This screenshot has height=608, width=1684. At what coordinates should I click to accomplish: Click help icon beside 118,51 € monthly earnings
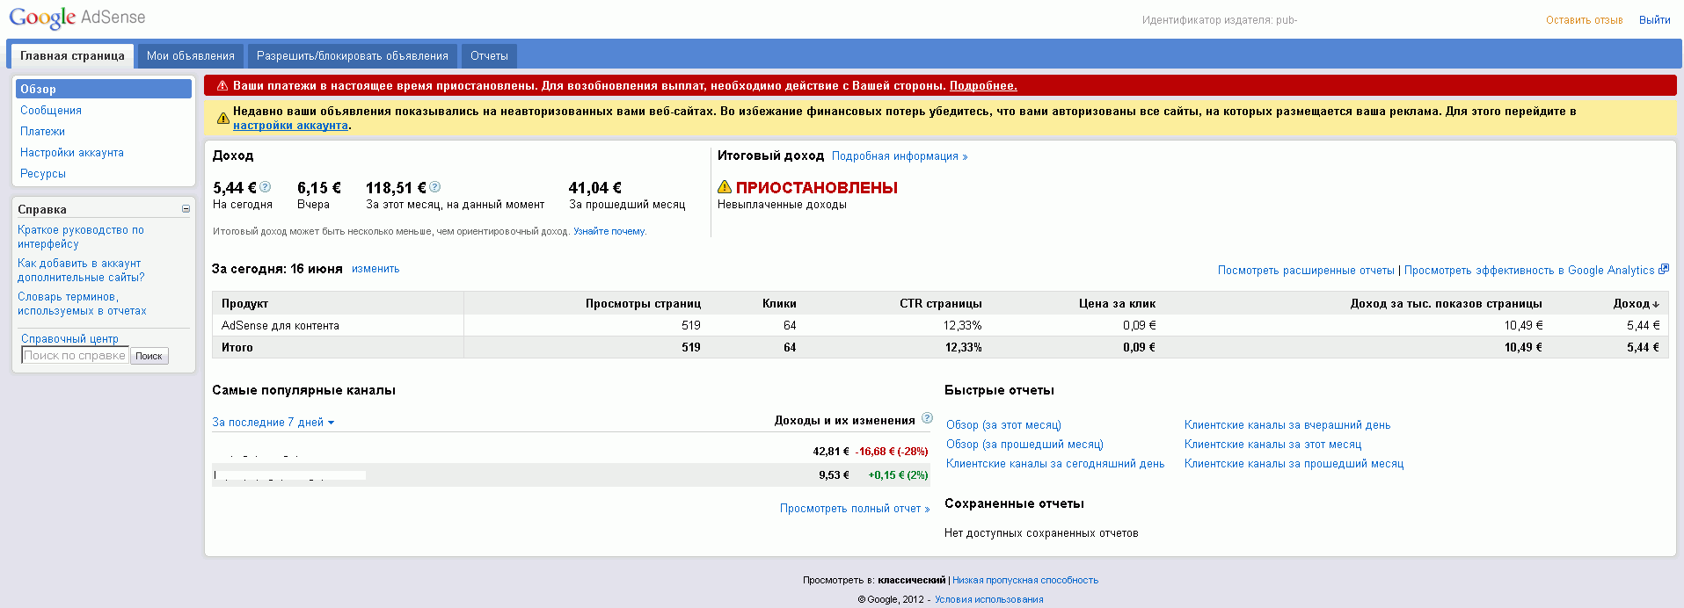click(x=435, y=187)
